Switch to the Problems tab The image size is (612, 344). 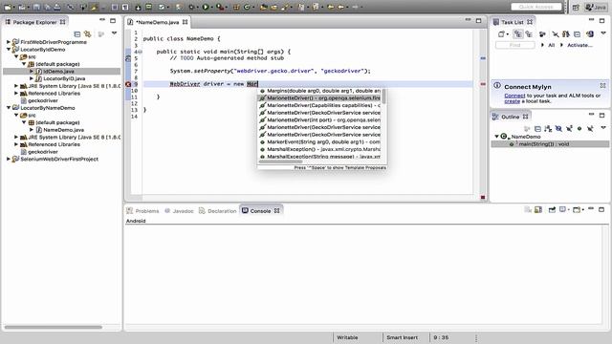[x=142, y=211]
